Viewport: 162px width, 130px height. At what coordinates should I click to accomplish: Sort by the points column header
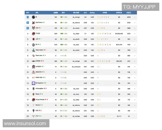pos(129,13)
